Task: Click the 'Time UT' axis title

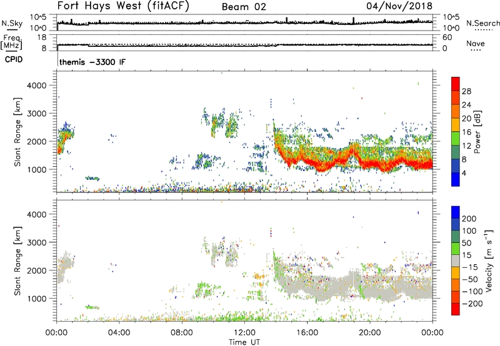Action: [x=244, y=342]
